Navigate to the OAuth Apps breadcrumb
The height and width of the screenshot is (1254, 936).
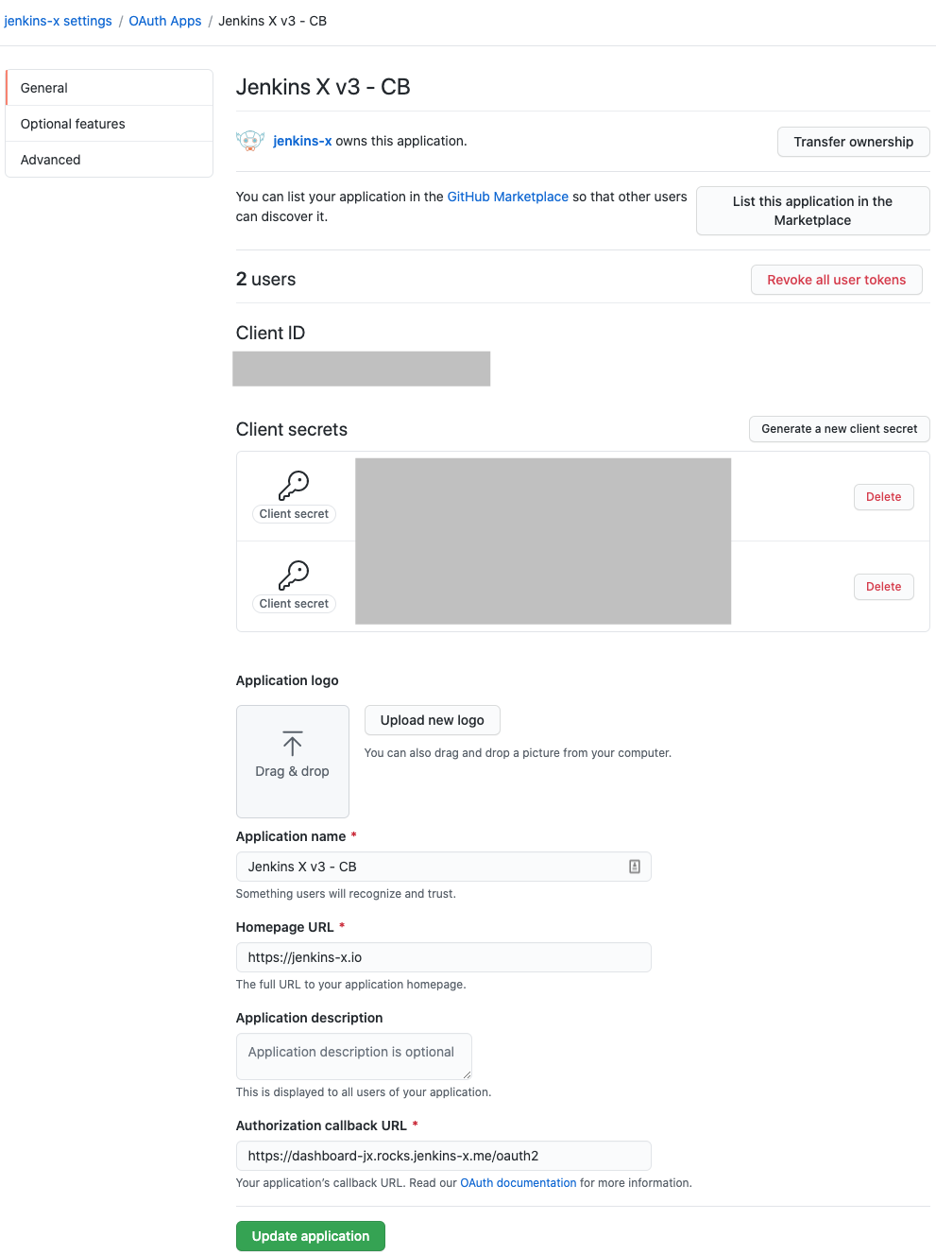coord(165,20)
